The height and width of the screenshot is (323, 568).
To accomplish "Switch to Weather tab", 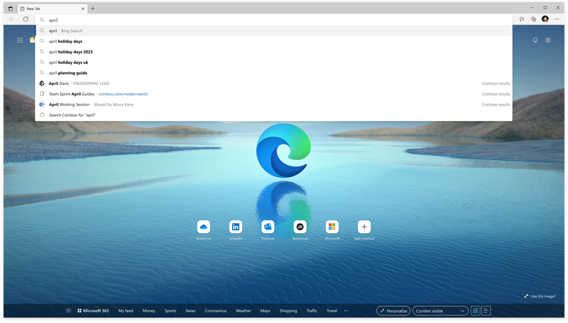I will 244,310.
